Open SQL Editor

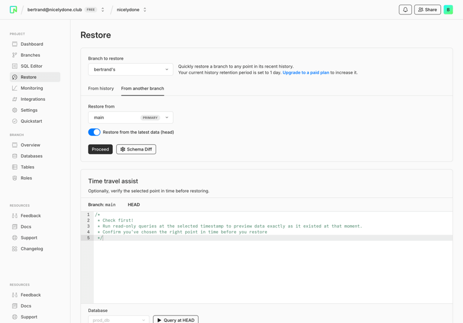35,66
